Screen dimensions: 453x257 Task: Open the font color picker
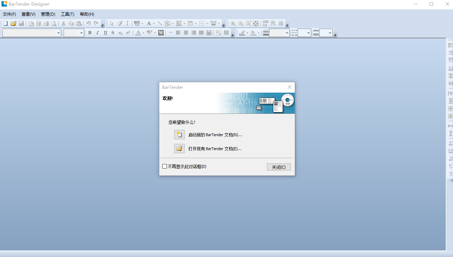(x=138, y=33)
